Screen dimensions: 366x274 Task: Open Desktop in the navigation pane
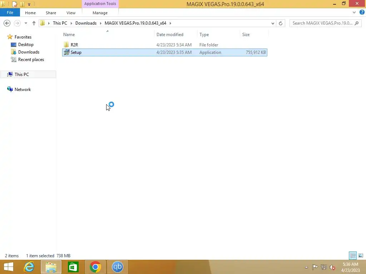pos(26,45)
